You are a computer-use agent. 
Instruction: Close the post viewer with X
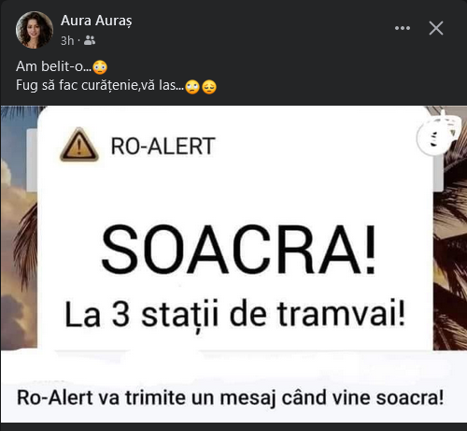coord(436,28)
